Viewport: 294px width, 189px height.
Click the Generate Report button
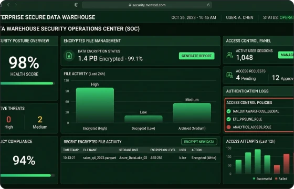[x=197, y=56]
